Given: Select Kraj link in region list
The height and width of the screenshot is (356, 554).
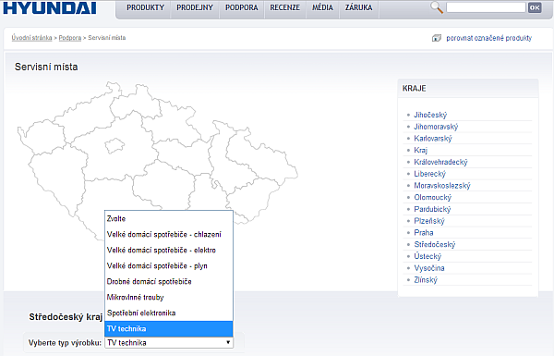Looking at the screenshot, I should 420,150.
